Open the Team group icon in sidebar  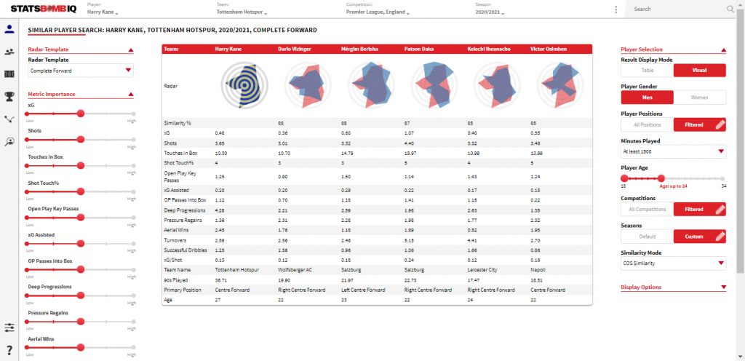click(9, 52)
